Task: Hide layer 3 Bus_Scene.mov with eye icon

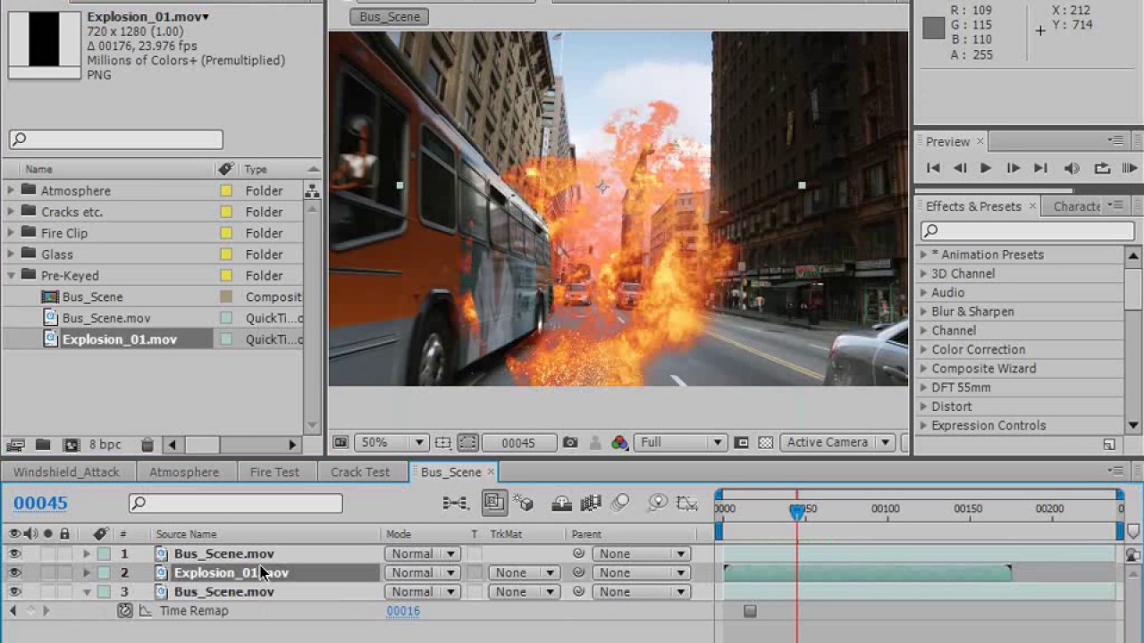Action: [x=14, y=591]
